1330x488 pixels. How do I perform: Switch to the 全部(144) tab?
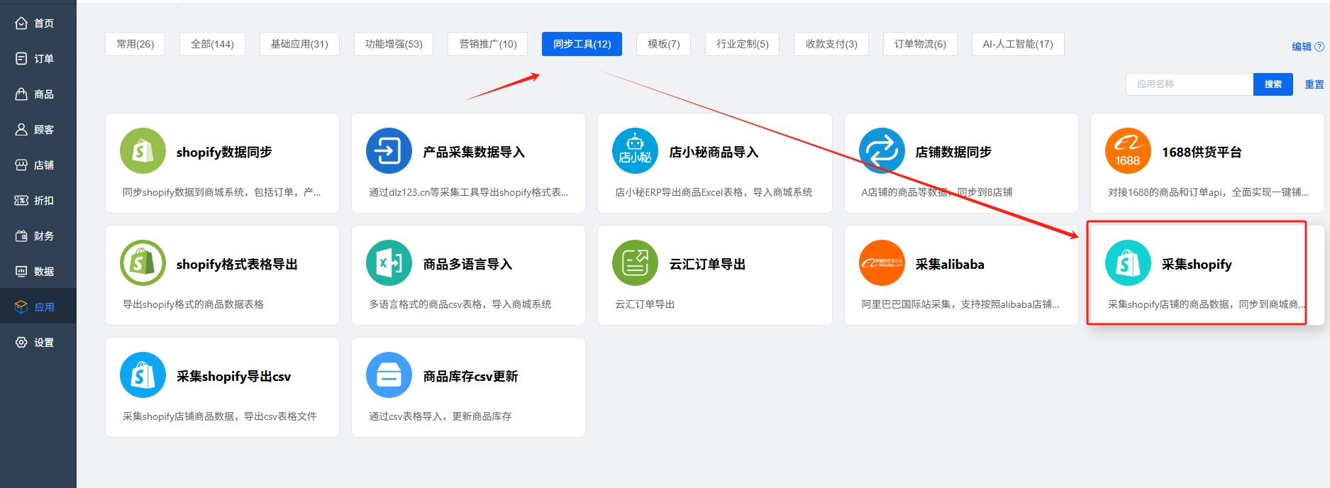(x=212, y=44)
